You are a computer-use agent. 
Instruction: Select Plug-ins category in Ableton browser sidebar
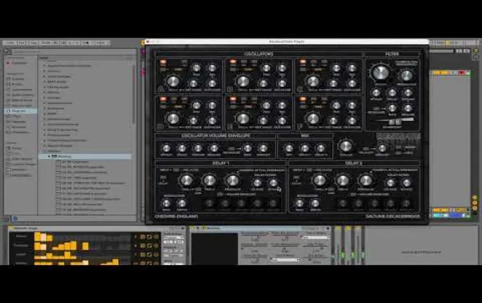pyautogui.click(x=19, y=111)
